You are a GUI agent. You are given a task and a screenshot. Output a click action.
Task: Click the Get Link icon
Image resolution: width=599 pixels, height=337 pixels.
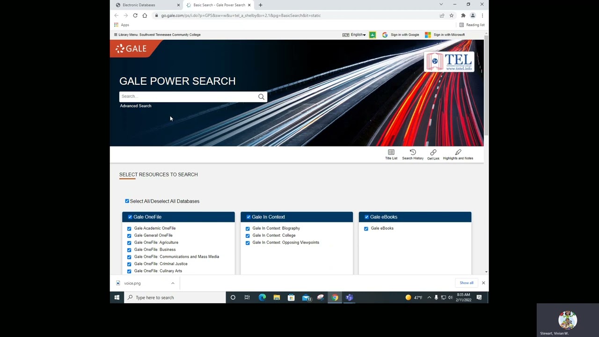pos(433,154)
